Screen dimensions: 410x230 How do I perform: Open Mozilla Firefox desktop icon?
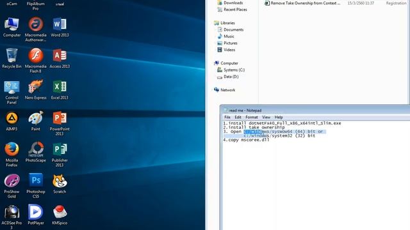coord(12,155)
